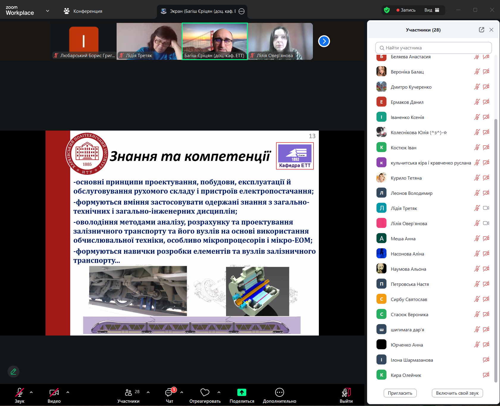The image size is (500, 406).
Task: Open the Zoom Workplace dropdown chevron
Action: click(x=48, y=11)
